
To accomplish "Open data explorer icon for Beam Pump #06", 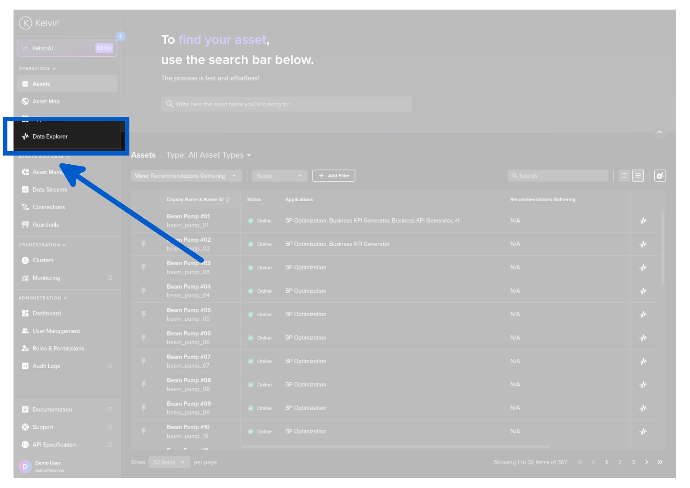I will [x=643, y=338].
